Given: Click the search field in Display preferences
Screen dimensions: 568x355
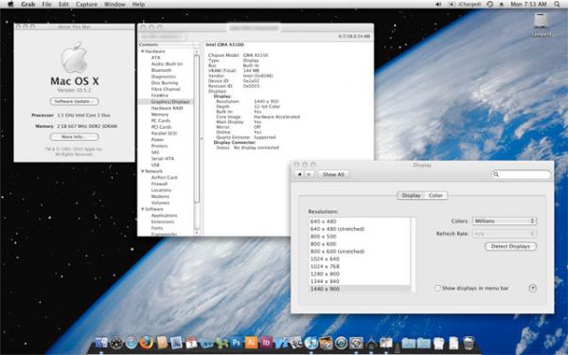Looking at the screenshot, I should [521, 174].
